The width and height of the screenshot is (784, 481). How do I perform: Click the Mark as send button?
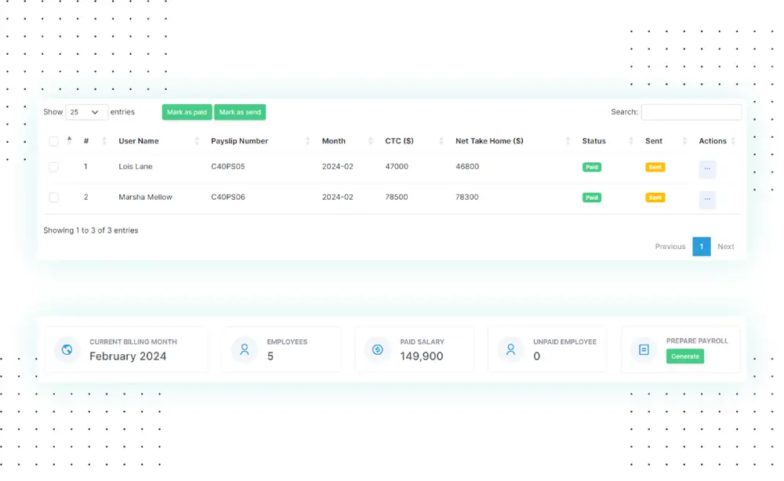240,112
